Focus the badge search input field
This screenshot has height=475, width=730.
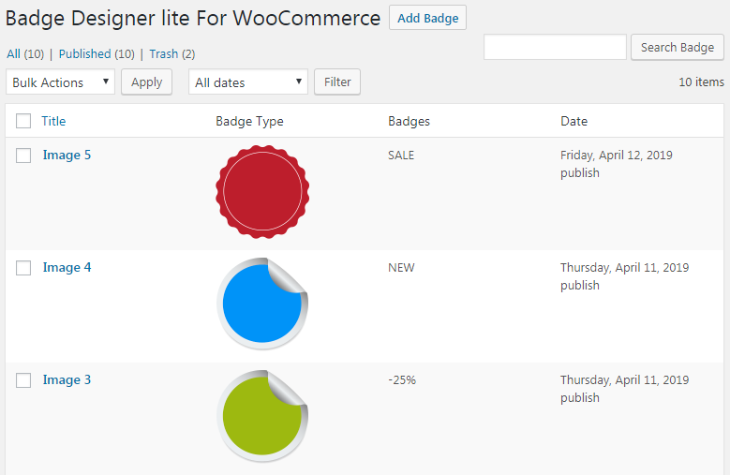pyautogui.click(x=555, y=47)
